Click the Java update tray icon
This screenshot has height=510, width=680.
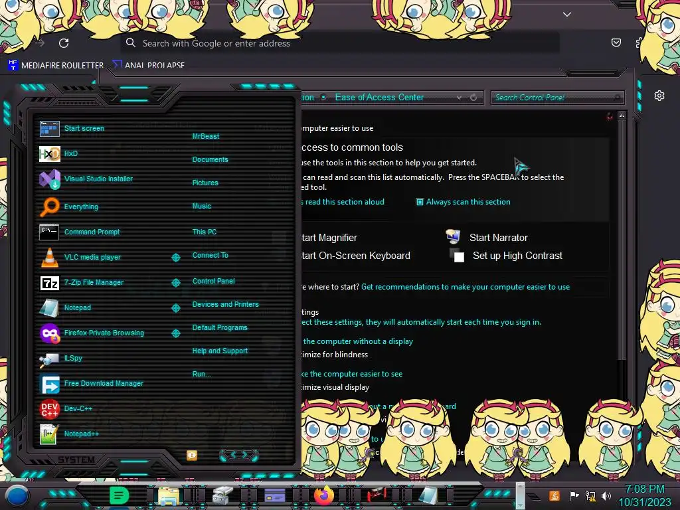tap(554, 495)
